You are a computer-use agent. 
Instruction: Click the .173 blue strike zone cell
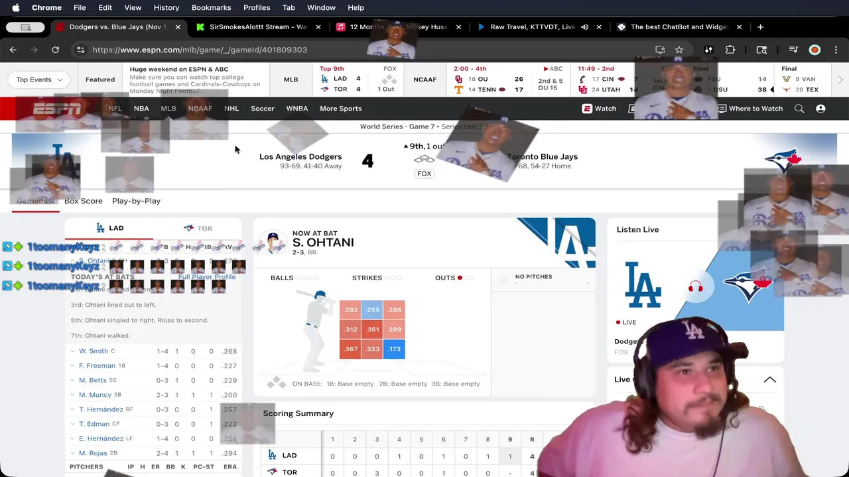[394, 349]
